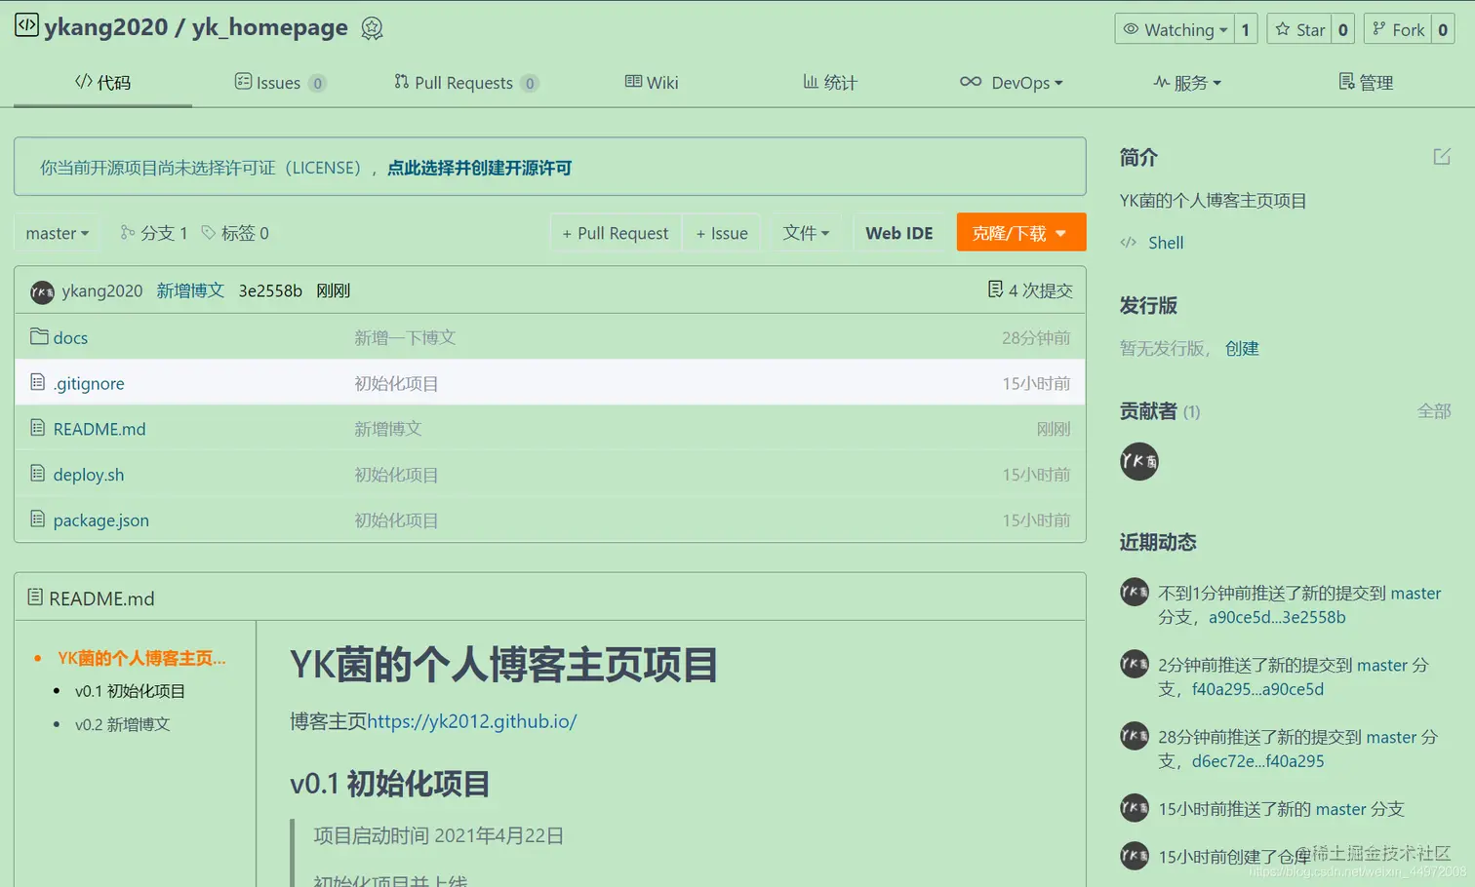
Task: Open the Web IDE
Action: tap(898, 232)
